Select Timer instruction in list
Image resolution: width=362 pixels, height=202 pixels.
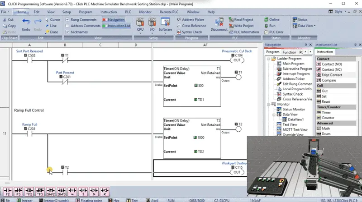point(324,113)
